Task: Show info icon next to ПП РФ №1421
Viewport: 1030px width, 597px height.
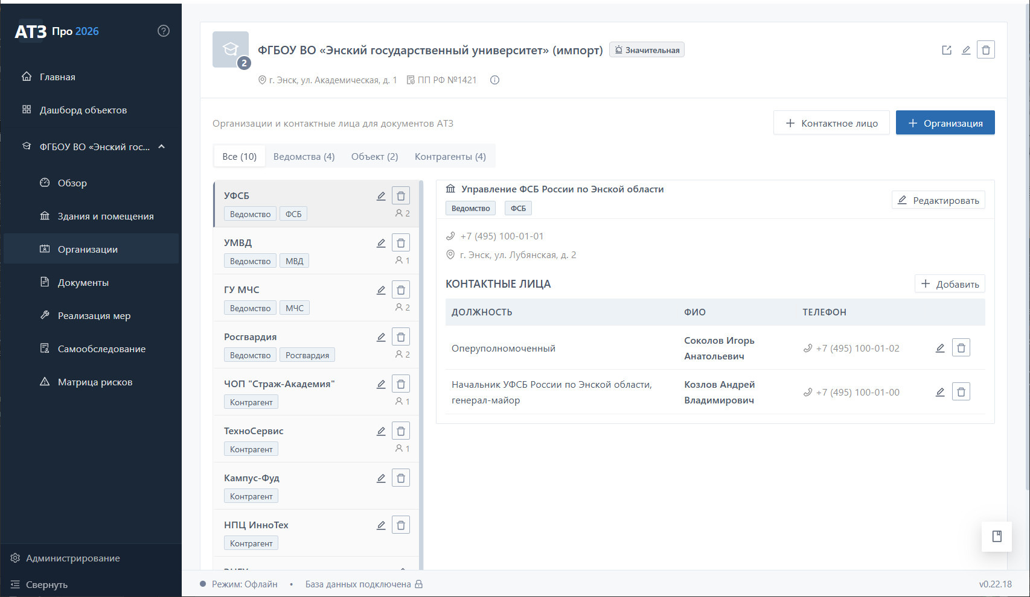Action: pos(494,80)
